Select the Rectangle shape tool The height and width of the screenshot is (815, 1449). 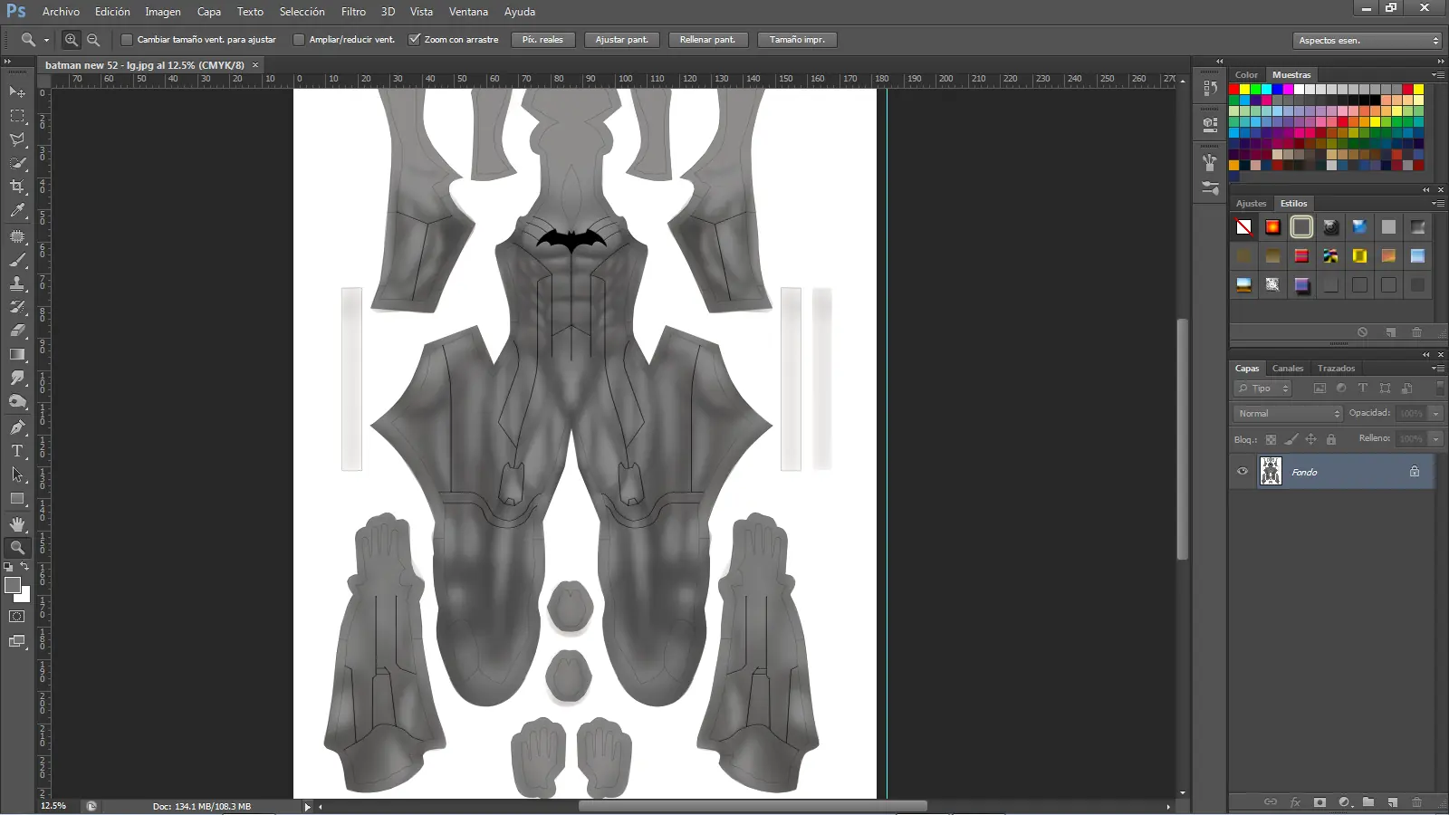pyautogui.click(x=17, y=498)
